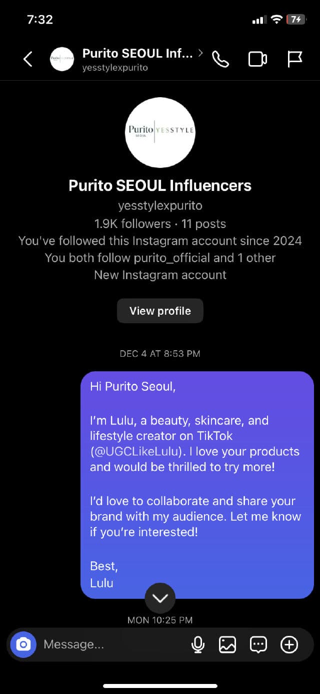Tap the plus icon for more options
The image size is (320, 694).
coord(289,644)
